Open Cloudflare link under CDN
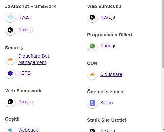The width and height of the screenshot is (164, 132). 111,74
